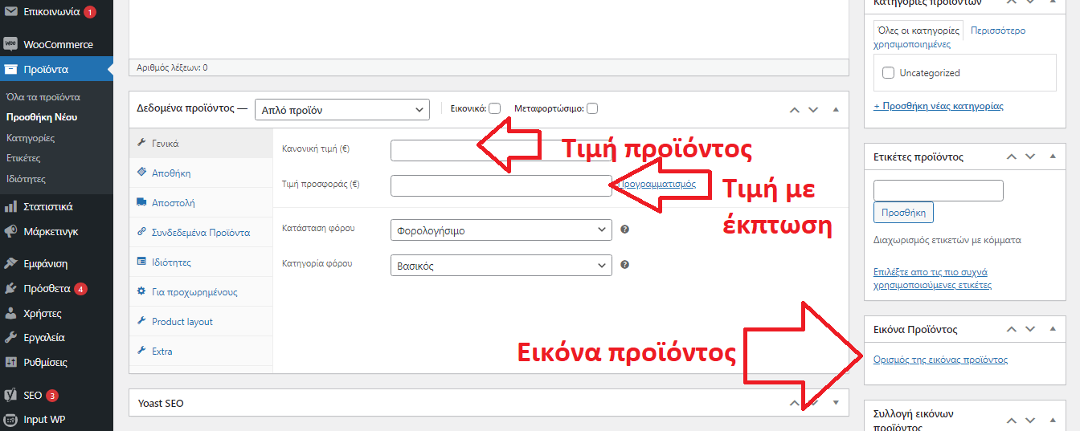Click the WooCommerce icon in sidebar
This screenshot has width=1080, height=431.
click(11, 44)
